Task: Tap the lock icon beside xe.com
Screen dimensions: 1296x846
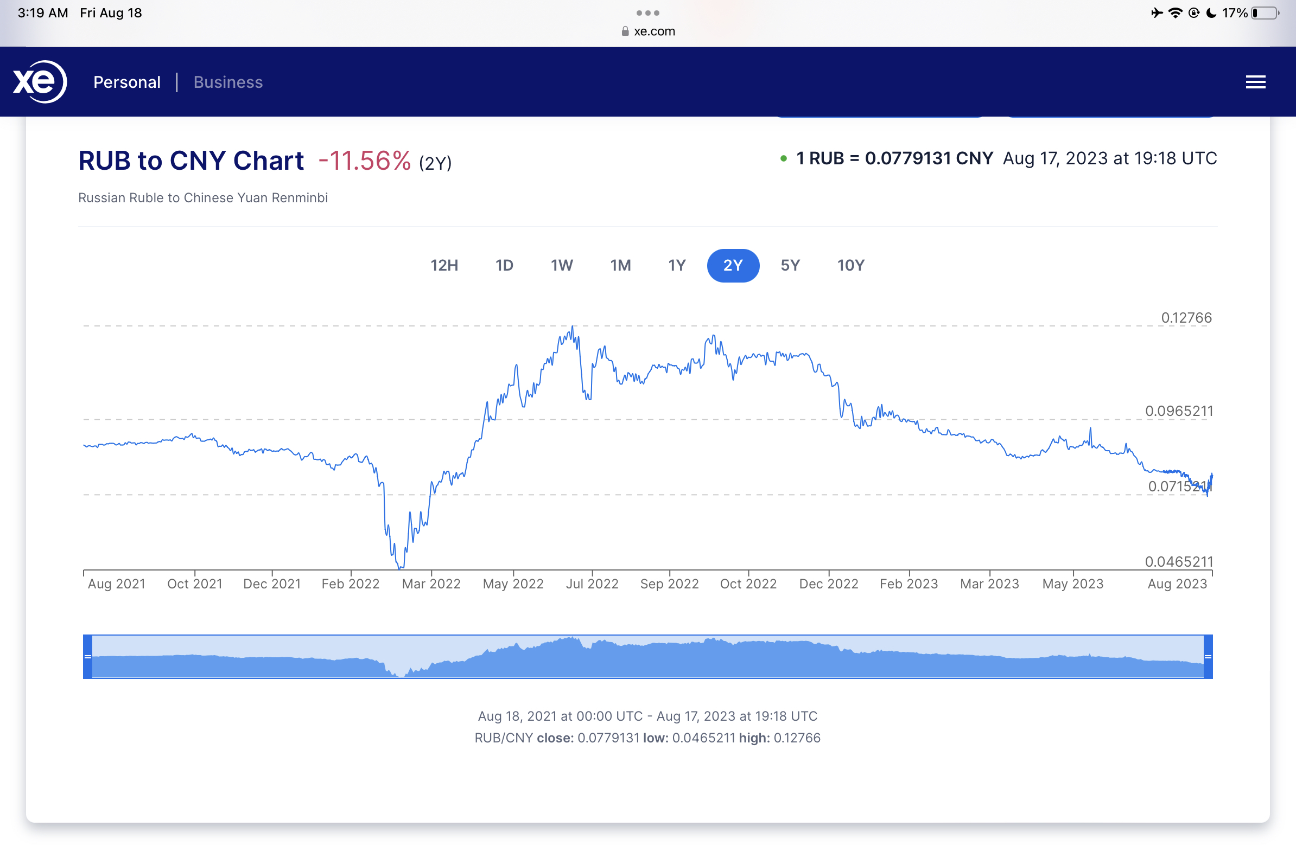Action: click(625, 31)
